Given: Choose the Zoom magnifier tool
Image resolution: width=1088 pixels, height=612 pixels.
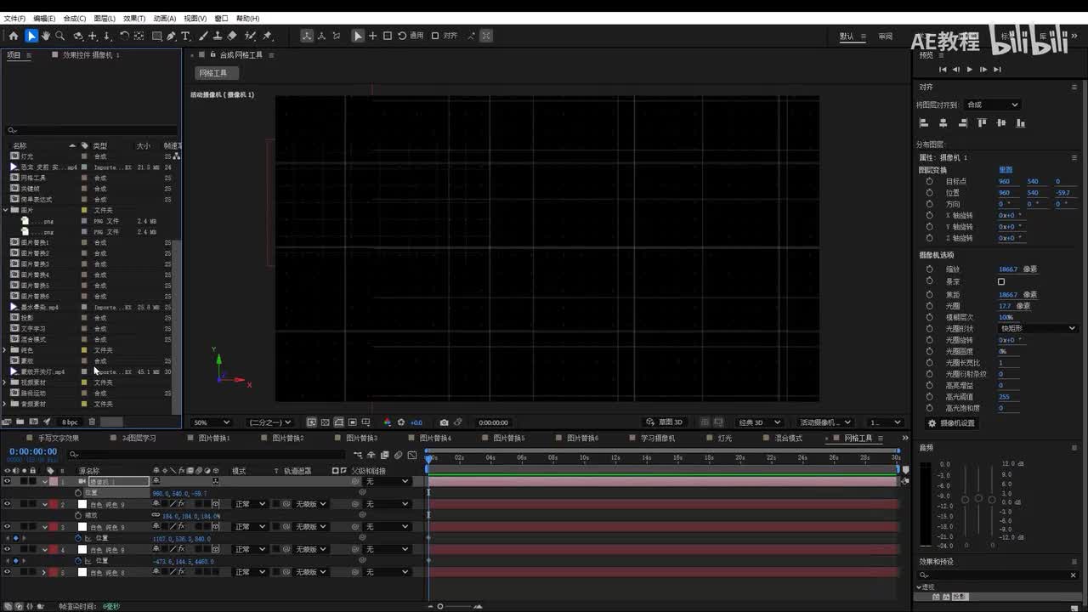Looking at the screenshot, I should tap(60, 36).
